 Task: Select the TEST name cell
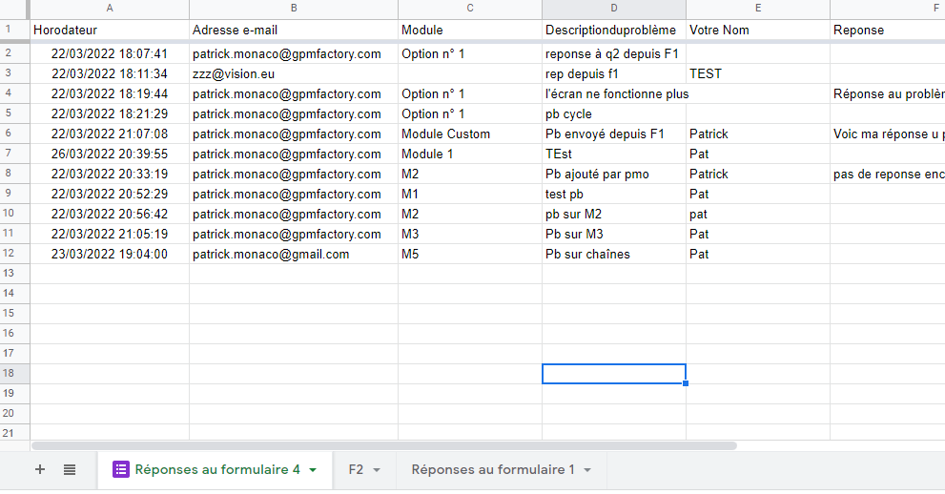tap(757, 73)
